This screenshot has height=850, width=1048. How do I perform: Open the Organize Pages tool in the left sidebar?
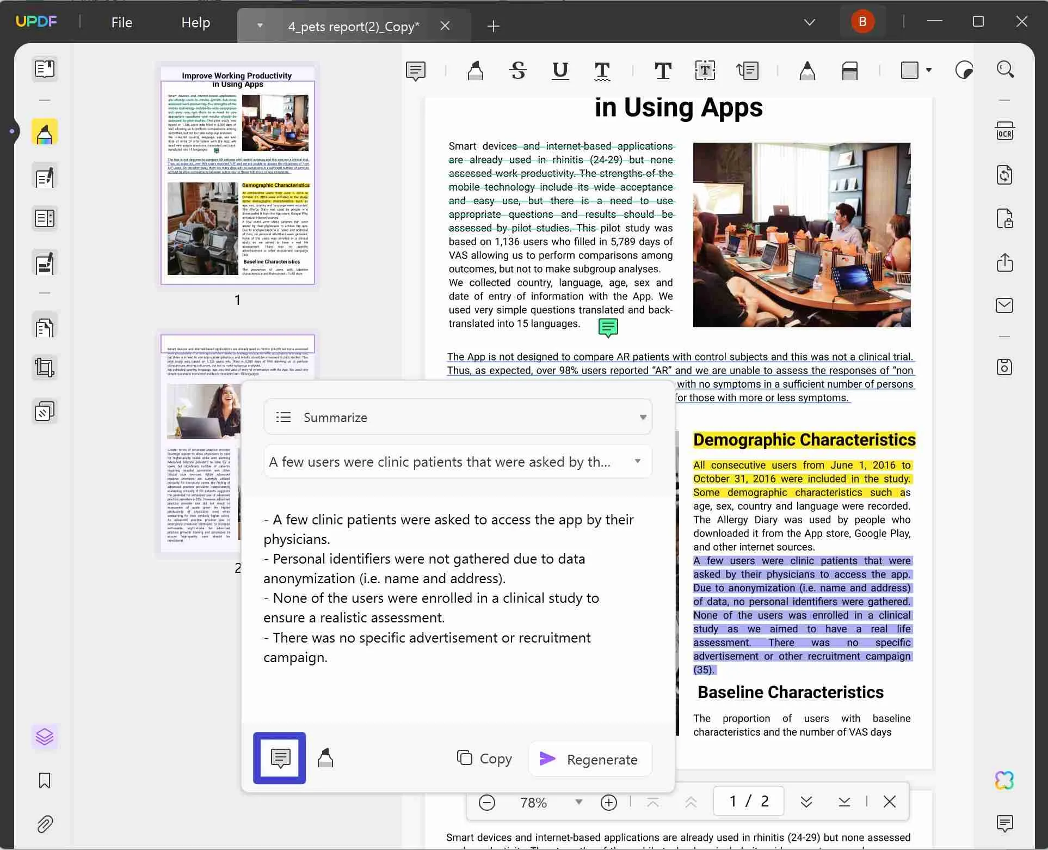pos(44,218)
